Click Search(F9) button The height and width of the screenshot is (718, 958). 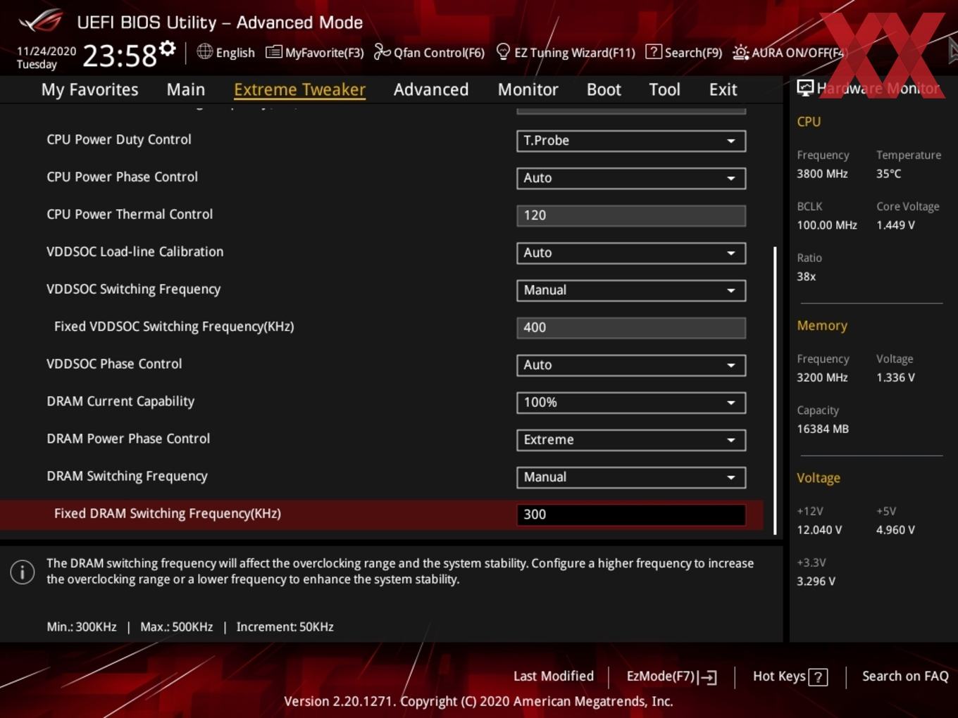[x=684, y=52]
